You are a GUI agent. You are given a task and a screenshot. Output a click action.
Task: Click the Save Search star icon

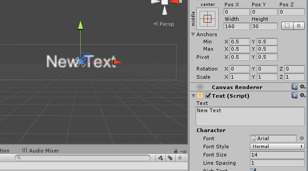click(x=180, y=158)
